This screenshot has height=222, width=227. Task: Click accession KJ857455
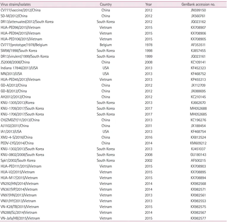click(x=198, y=51)
